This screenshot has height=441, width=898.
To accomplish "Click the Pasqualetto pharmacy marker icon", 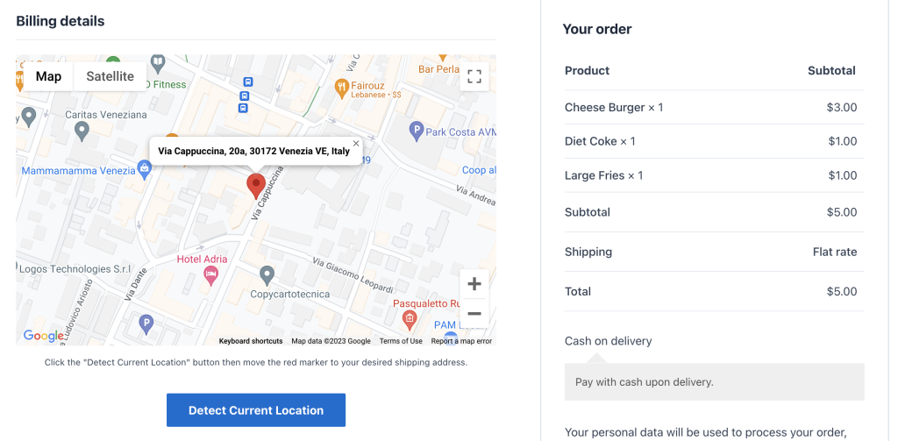I will (x=409, y=319).
